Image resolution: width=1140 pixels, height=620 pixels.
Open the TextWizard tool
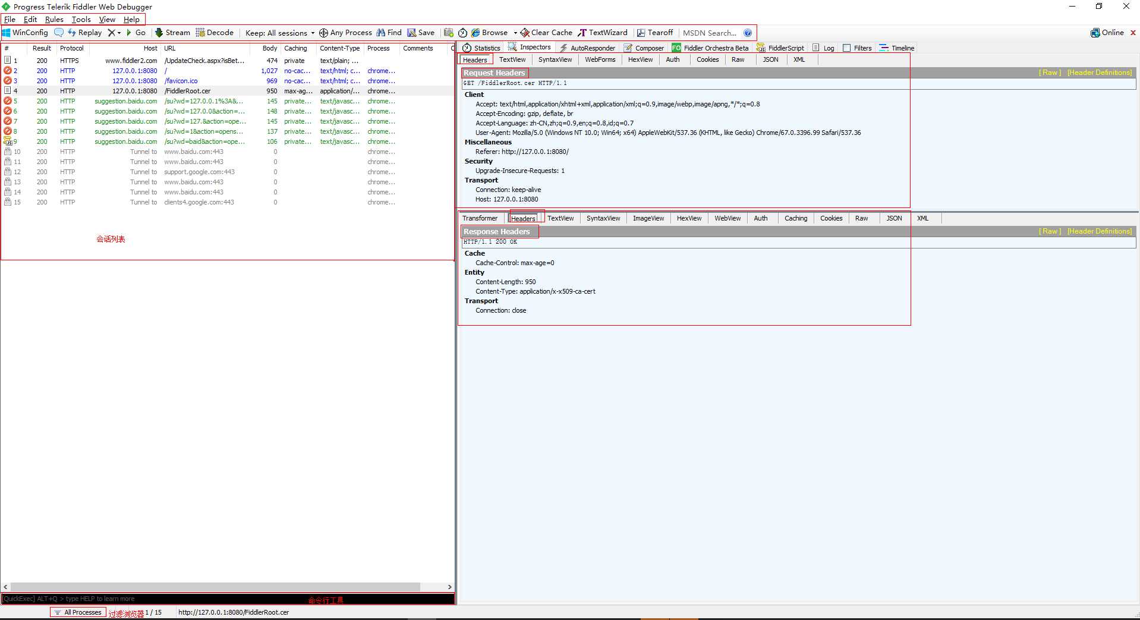(603, 33)
